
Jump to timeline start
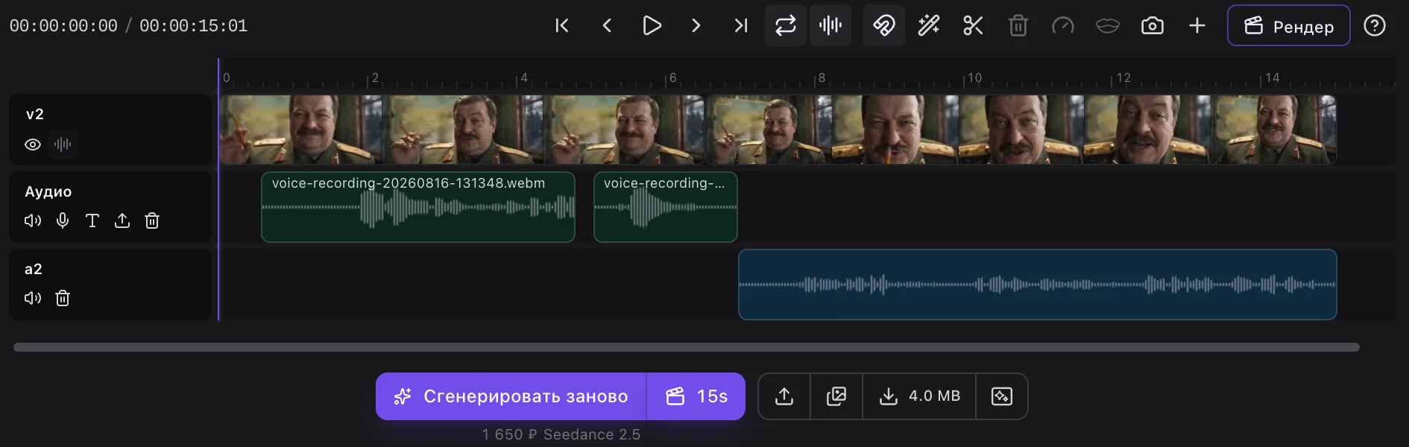pos(562,25)
